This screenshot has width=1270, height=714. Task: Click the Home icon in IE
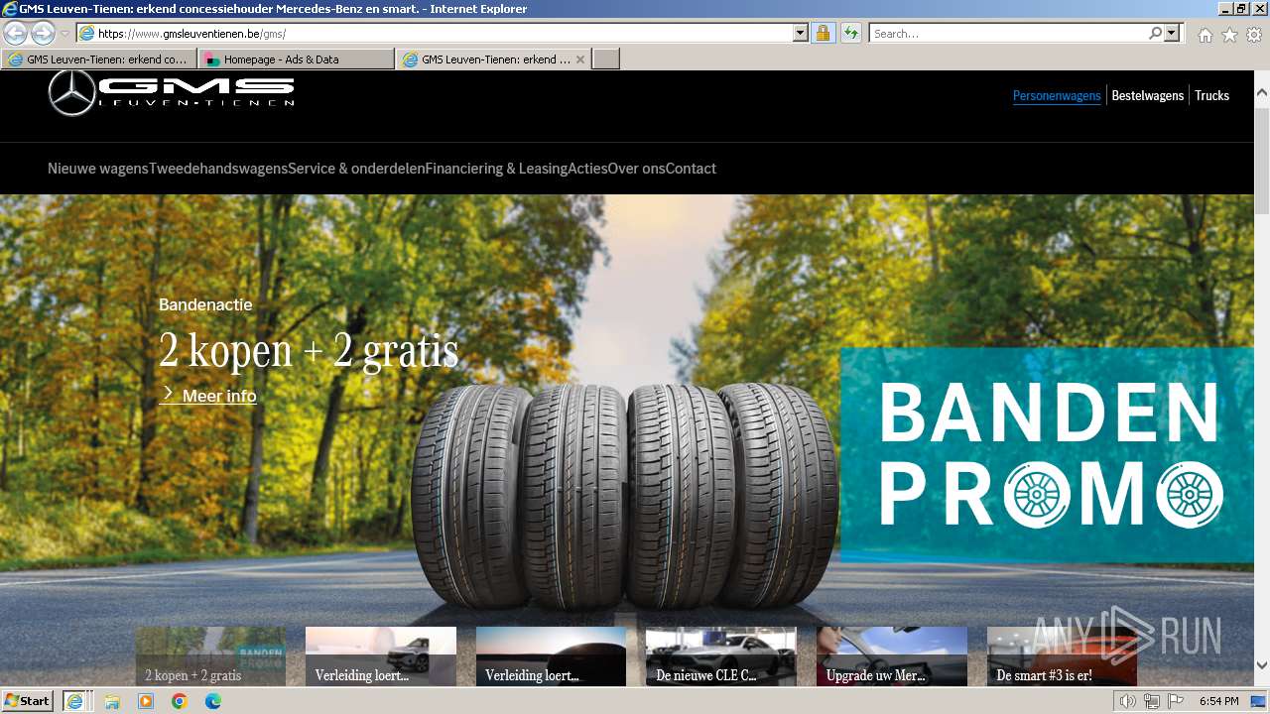click(1205, 35)
